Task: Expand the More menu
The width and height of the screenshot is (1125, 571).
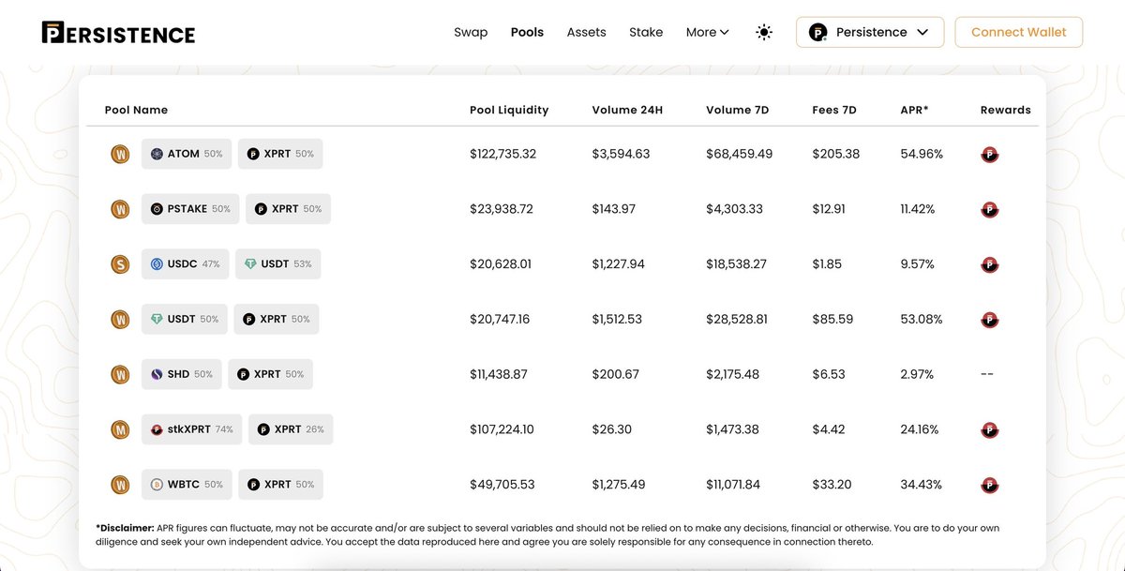Action: tap(707, 32)
